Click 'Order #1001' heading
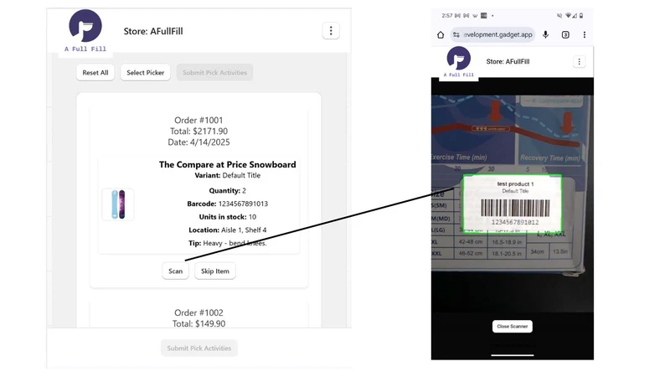670x377 pixels. point(198,120)
